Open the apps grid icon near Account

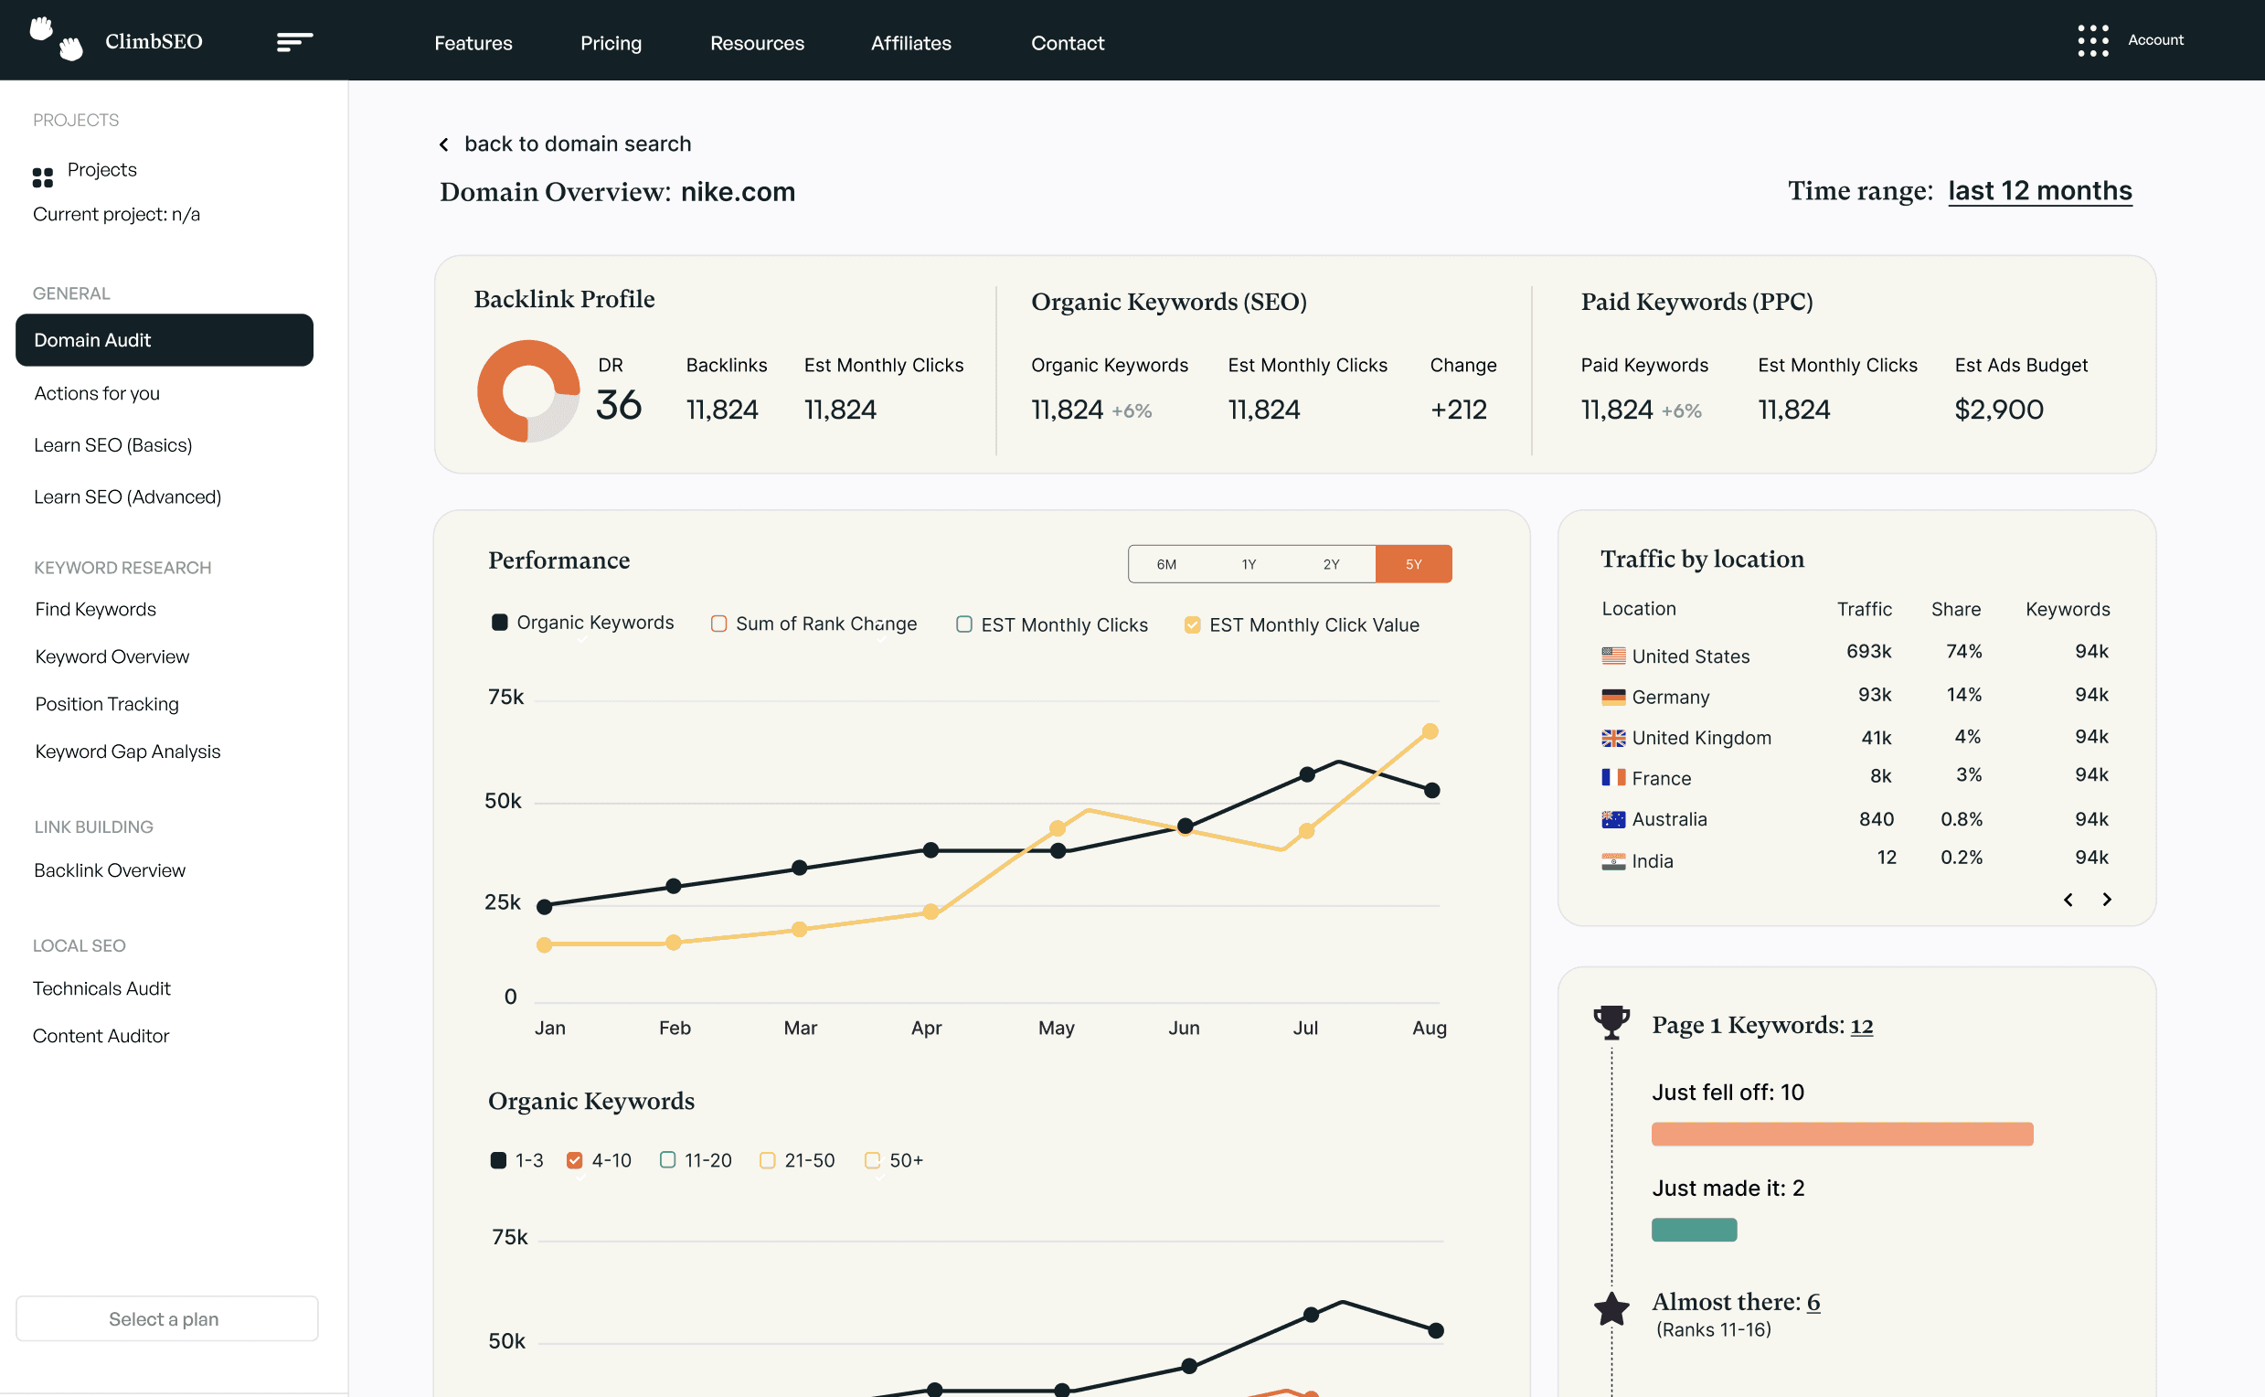click(x=2093, y=40)
